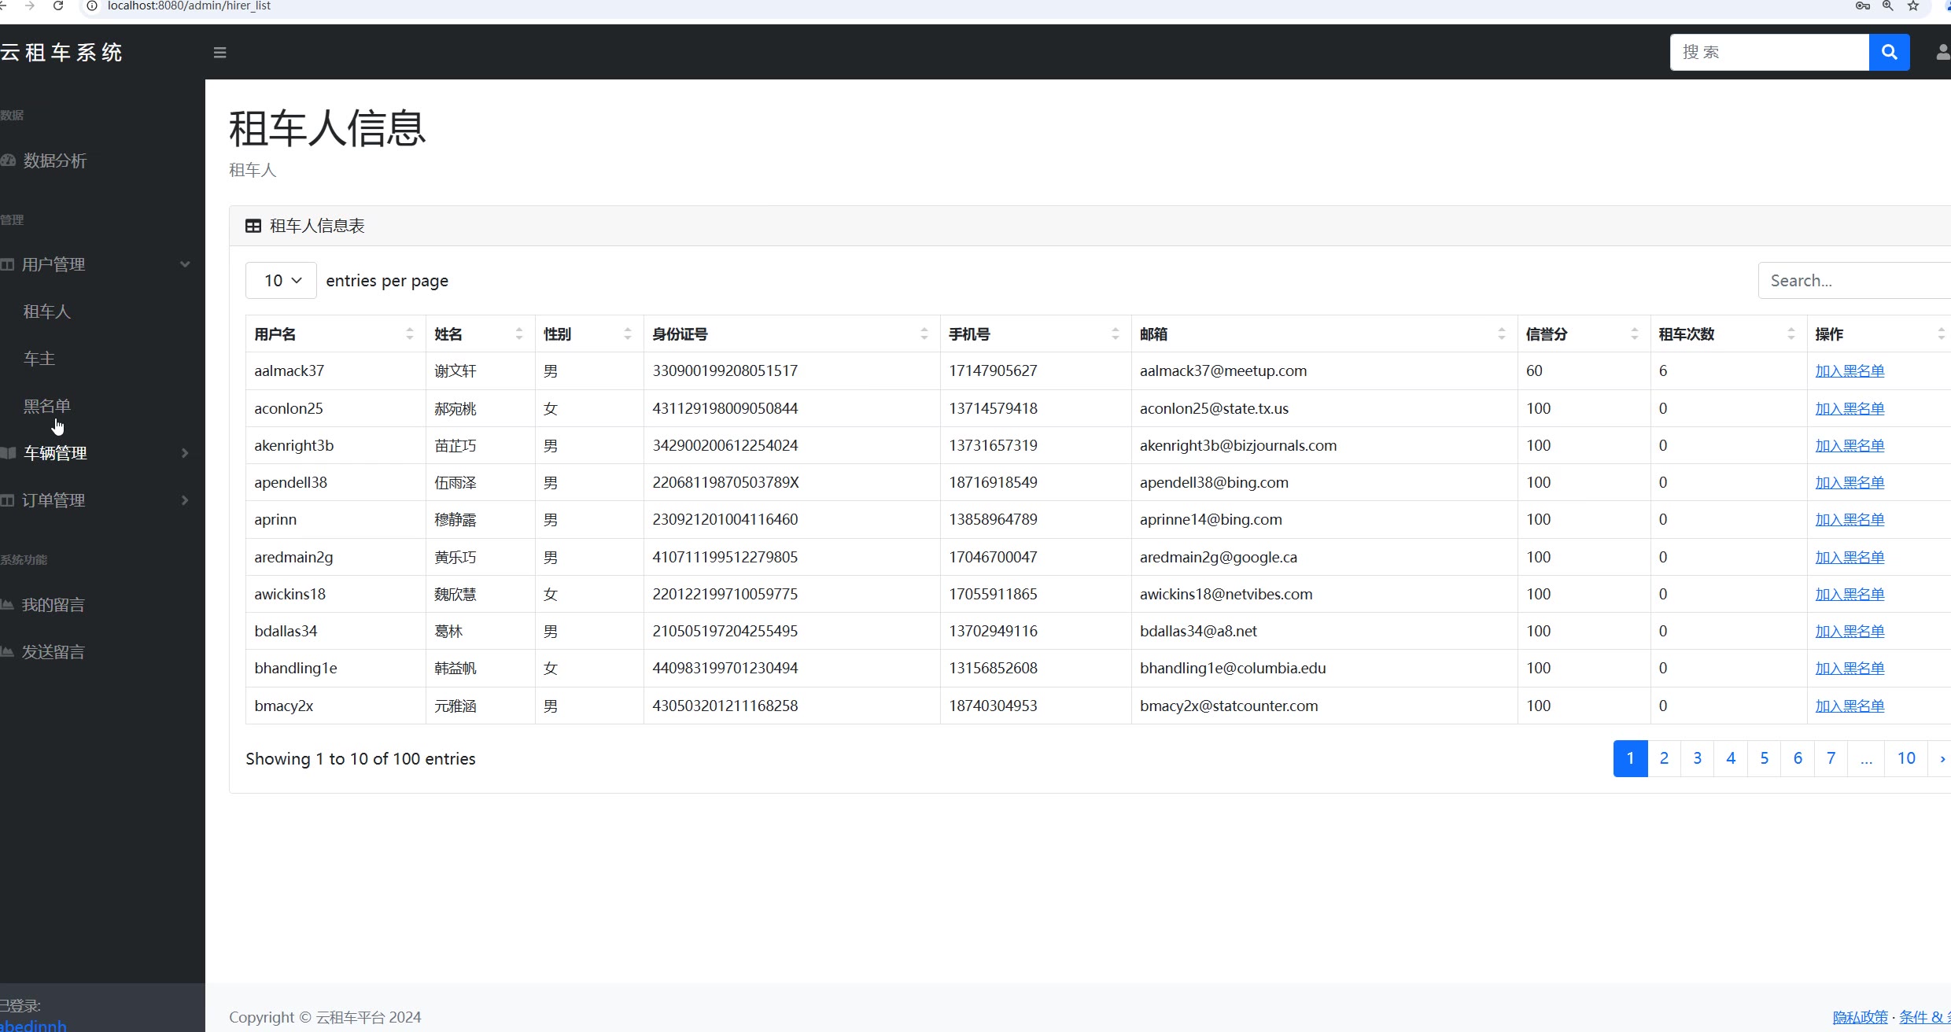Viewport: 1951px width, 1032px height.
Task: Go to next page arrow in pagination
Action: 1942,758
